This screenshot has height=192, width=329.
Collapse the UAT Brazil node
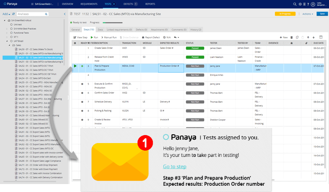tap(7, 41)
